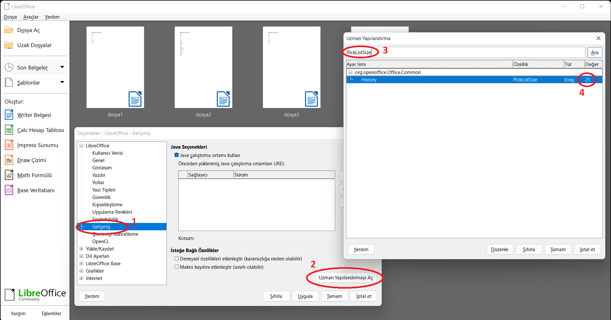Click Yardım in Seçenekler dialog
Image resolution: width=611 pixels, height=320 pixels.
(92, 296)
